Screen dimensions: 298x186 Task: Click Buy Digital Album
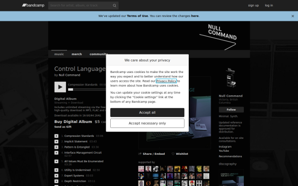(x=73, y=122)
